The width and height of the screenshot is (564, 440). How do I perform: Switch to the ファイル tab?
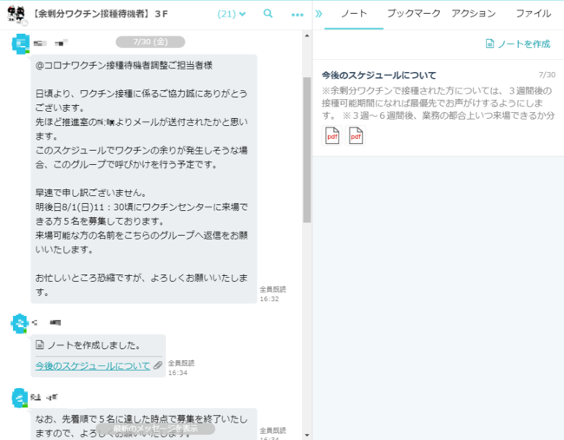pos(533,14)
